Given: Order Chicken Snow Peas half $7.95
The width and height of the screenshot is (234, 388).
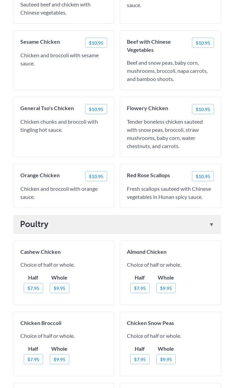Looking at the screenshot, I should pyautogui.click(x=140, y=359).
